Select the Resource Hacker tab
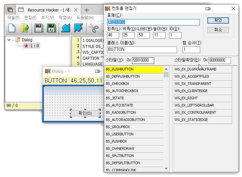Image resolution: width=242 pixels, height=177 pixels. tap(49, 10)
